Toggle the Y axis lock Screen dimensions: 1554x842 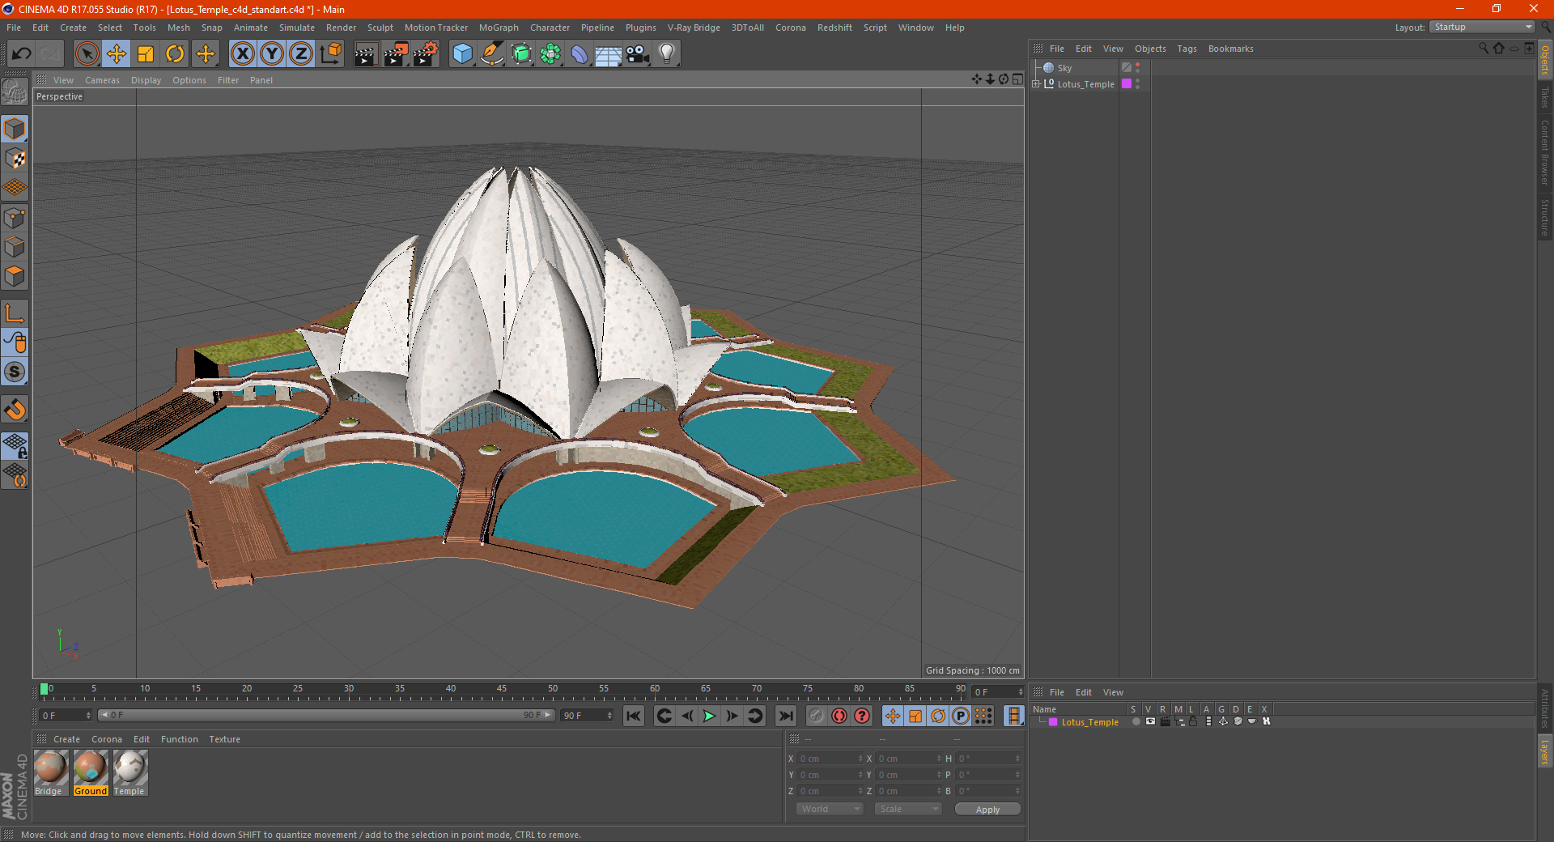(272, 54)
